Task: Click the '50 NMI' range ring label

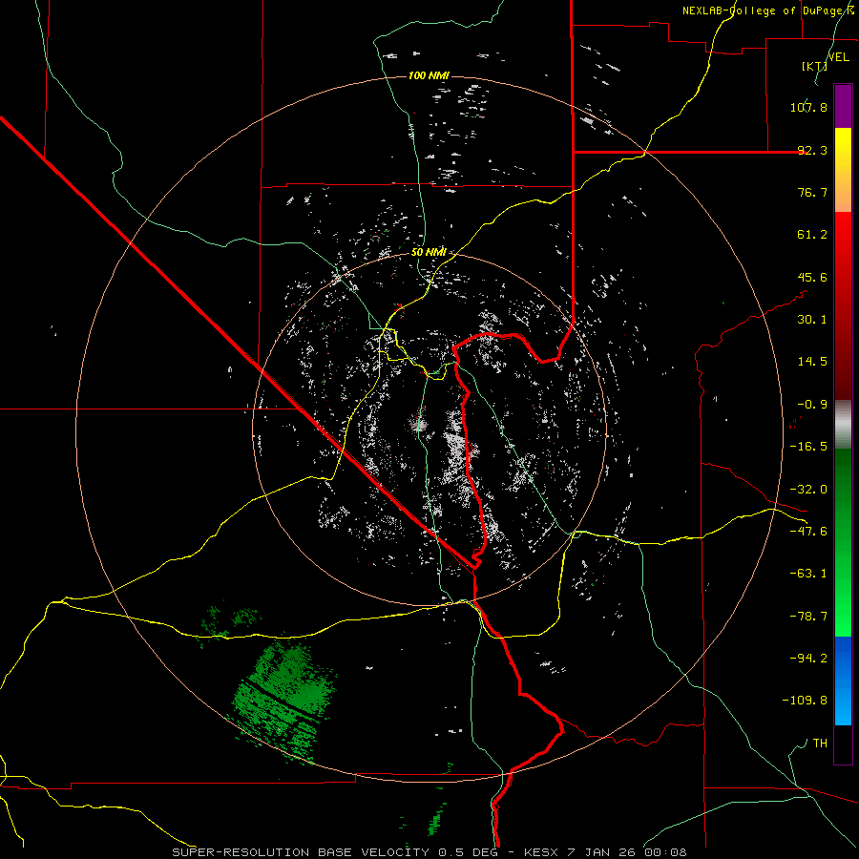Action: click(x=429, y=252)
